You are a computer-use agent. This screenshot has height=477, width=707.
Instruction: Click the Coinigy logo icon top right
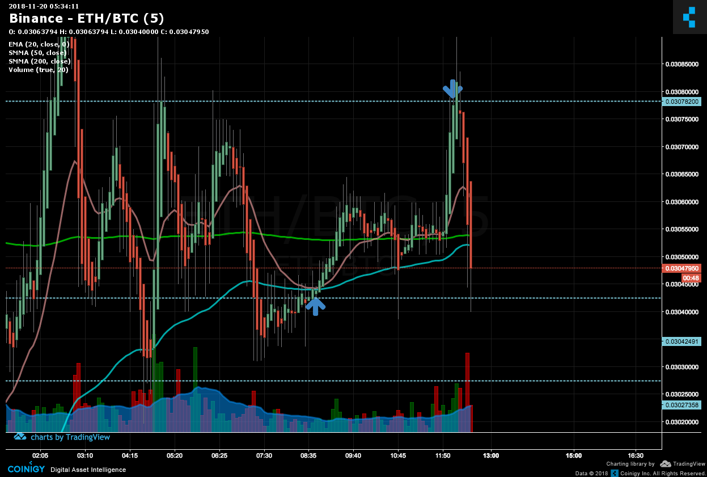[x=689, y=17]
